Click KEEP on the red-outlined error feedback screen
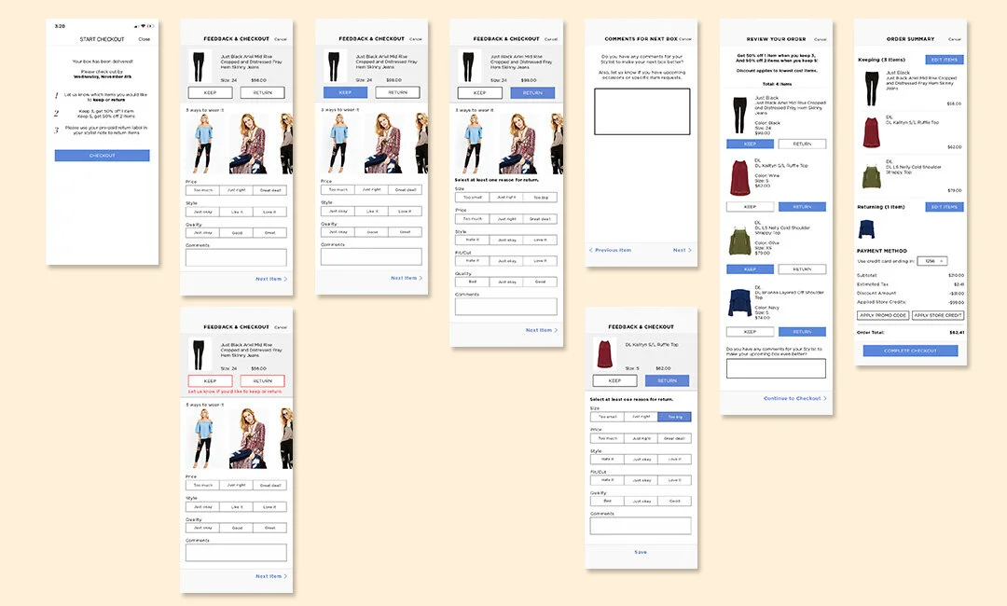The width and height of the screenshot is (1007, 606). point(210,380)
